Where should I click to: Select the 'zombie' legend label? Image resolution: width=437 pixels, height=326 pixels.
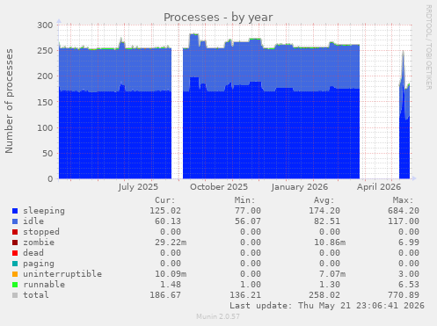click(39, 243)
